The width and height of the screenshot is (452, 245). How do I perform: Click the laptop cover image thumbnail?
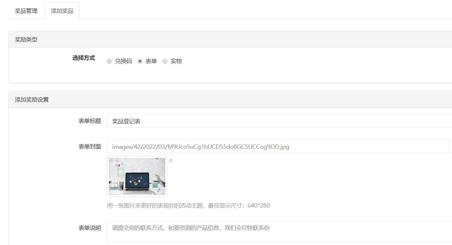point(137,176)
